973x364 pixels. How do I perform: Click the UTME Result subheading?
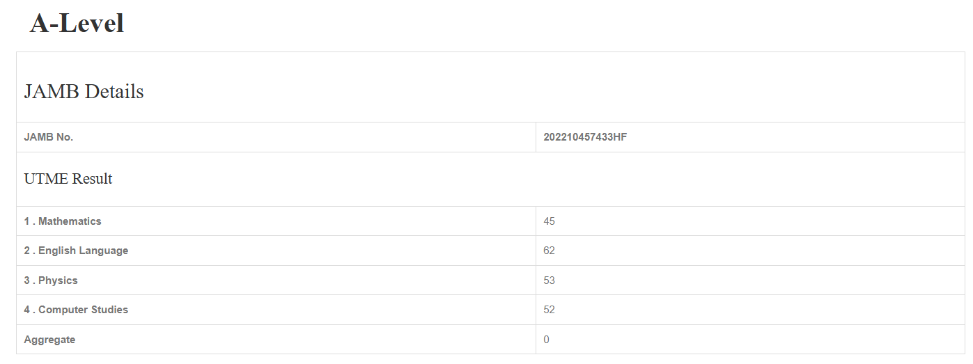click(68, 179)
